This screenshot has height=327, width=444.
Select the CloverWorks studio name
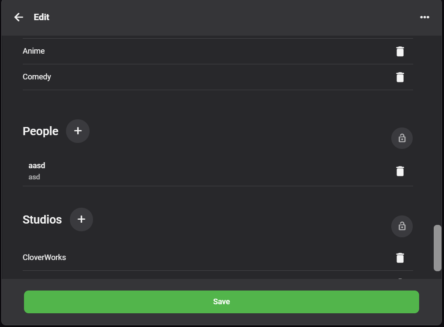click(44, 257)
